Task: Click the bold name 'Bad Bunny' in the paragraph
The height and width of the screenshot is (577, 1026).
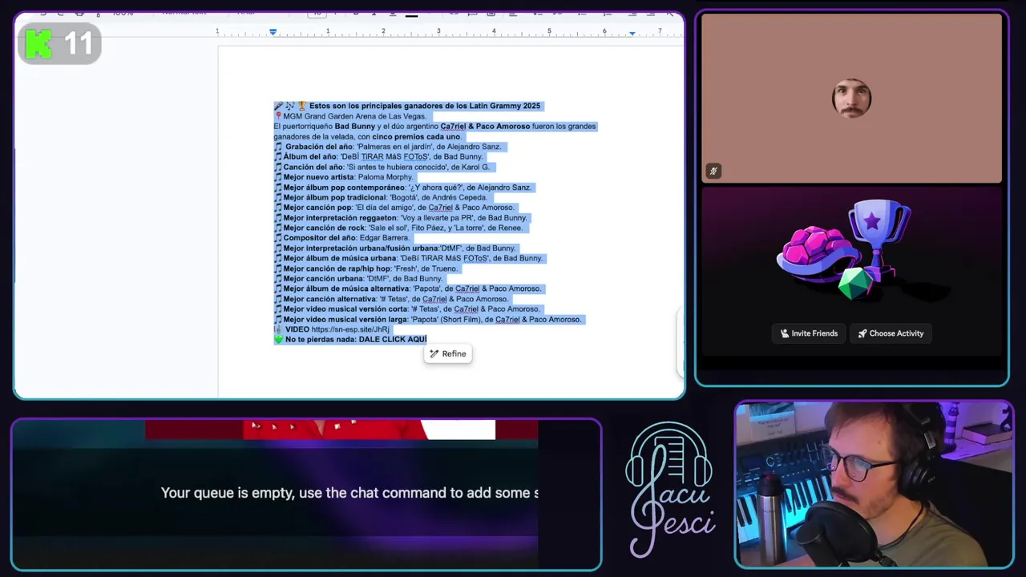Action: (x=355, y=127)
